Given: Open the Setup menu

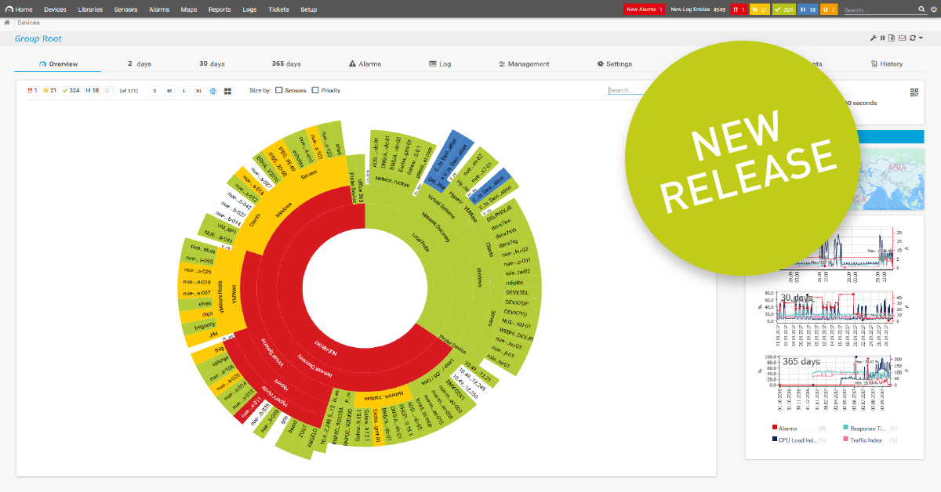Looking at the screenshot, I should [x=308, y=9].
